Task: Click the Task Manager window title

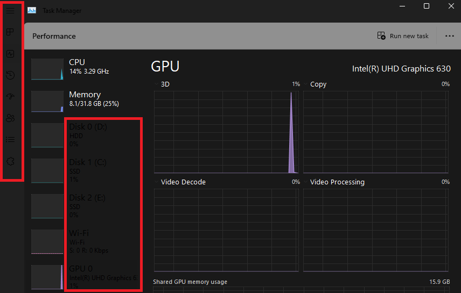Action: 62,11
